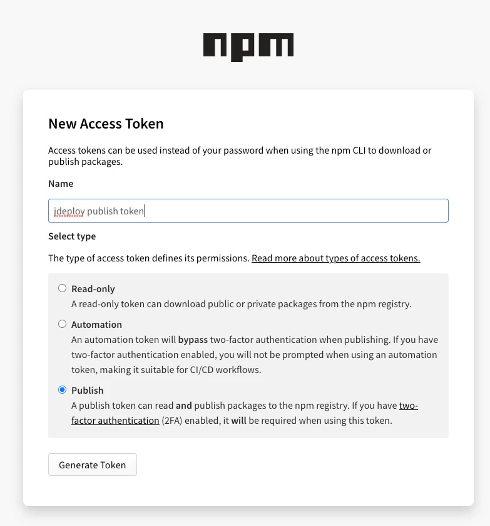Click the Name field label above the input

[x=61, y=184]
